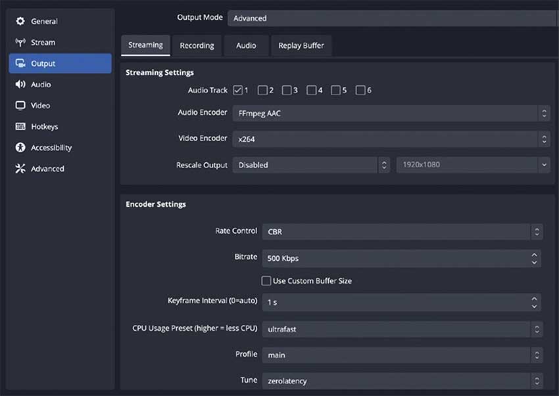
Task: Click the General gear icon in sidebar
Action: (x=20, y=22)
